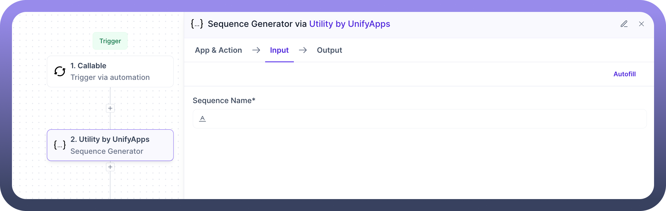The height and width of the screenshot is (211, 666).
Task: Select the Input tab
Action: [x=279, y=50]
